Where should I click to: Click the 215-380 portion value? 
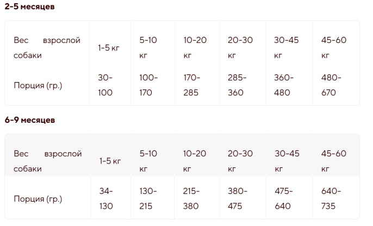click(x=192, y=198)
